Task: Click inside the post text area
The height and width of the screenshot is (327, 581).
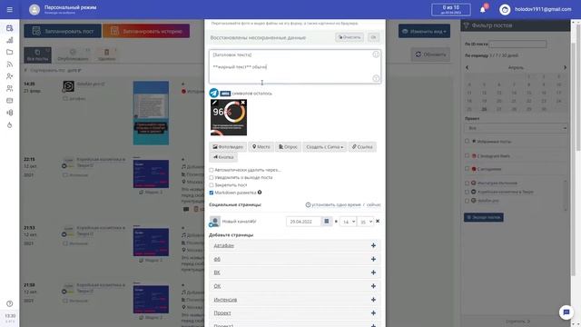Action: (294, 66)
